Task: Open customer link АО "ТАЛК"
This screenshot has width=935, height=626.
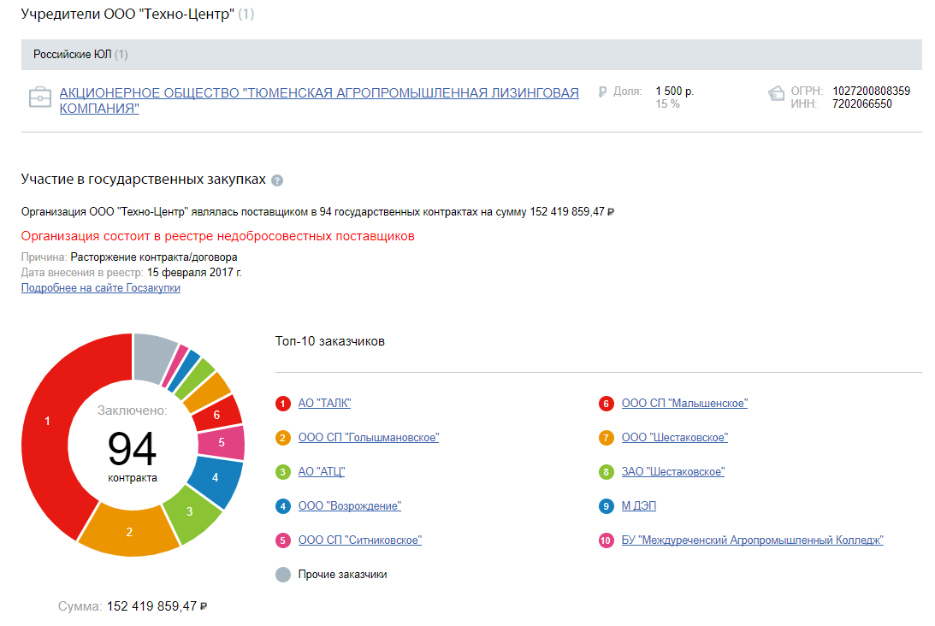Action: 324,404
